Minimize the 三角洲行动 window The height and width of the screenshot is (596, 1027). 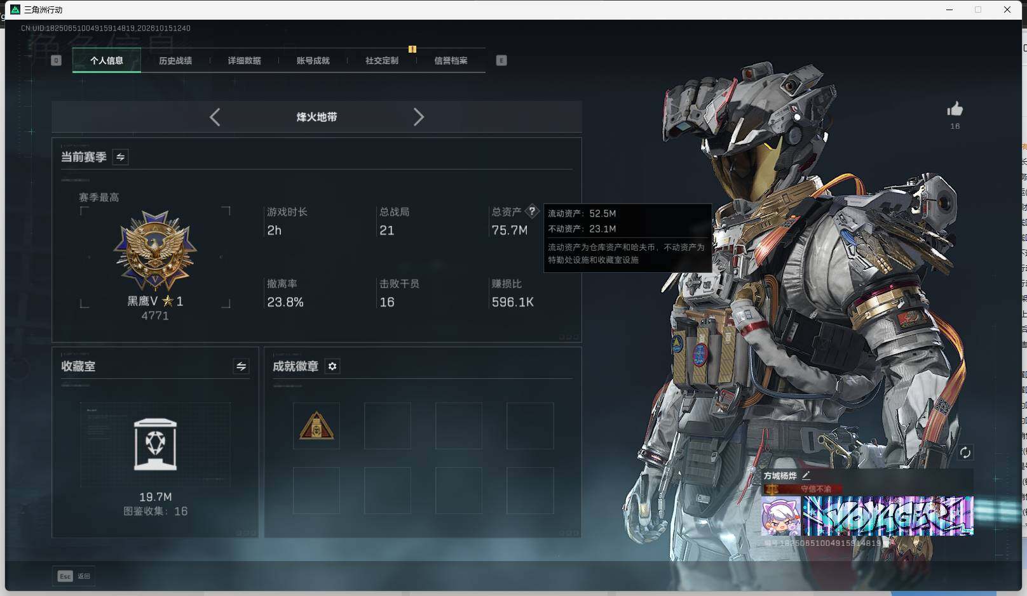tap(949, 10)
